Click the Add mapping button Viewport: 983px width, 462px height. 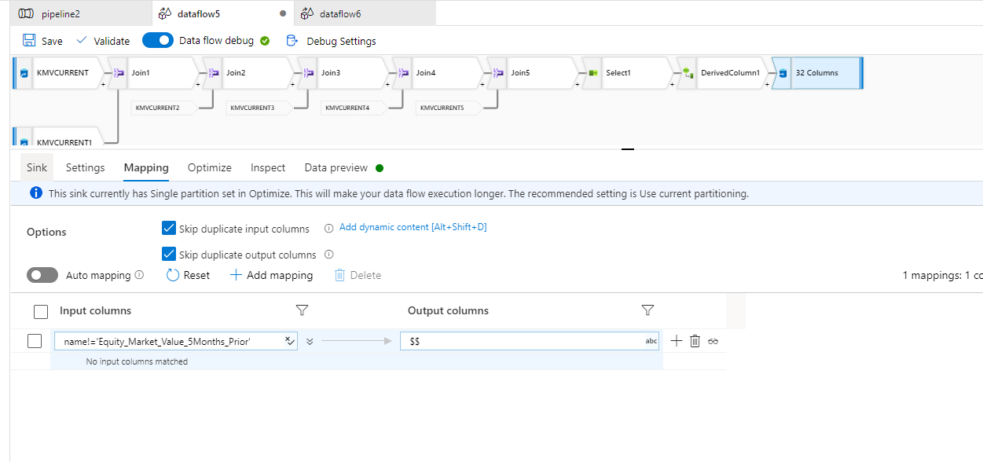pyautogui.click(x=271, y=275)
